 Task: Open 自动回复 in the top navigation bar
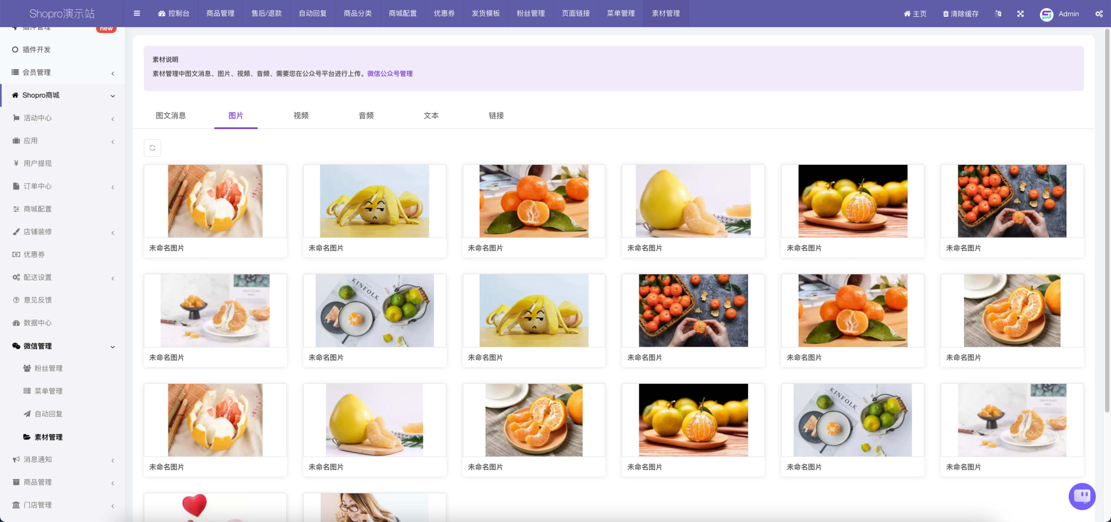coord(313,13)
